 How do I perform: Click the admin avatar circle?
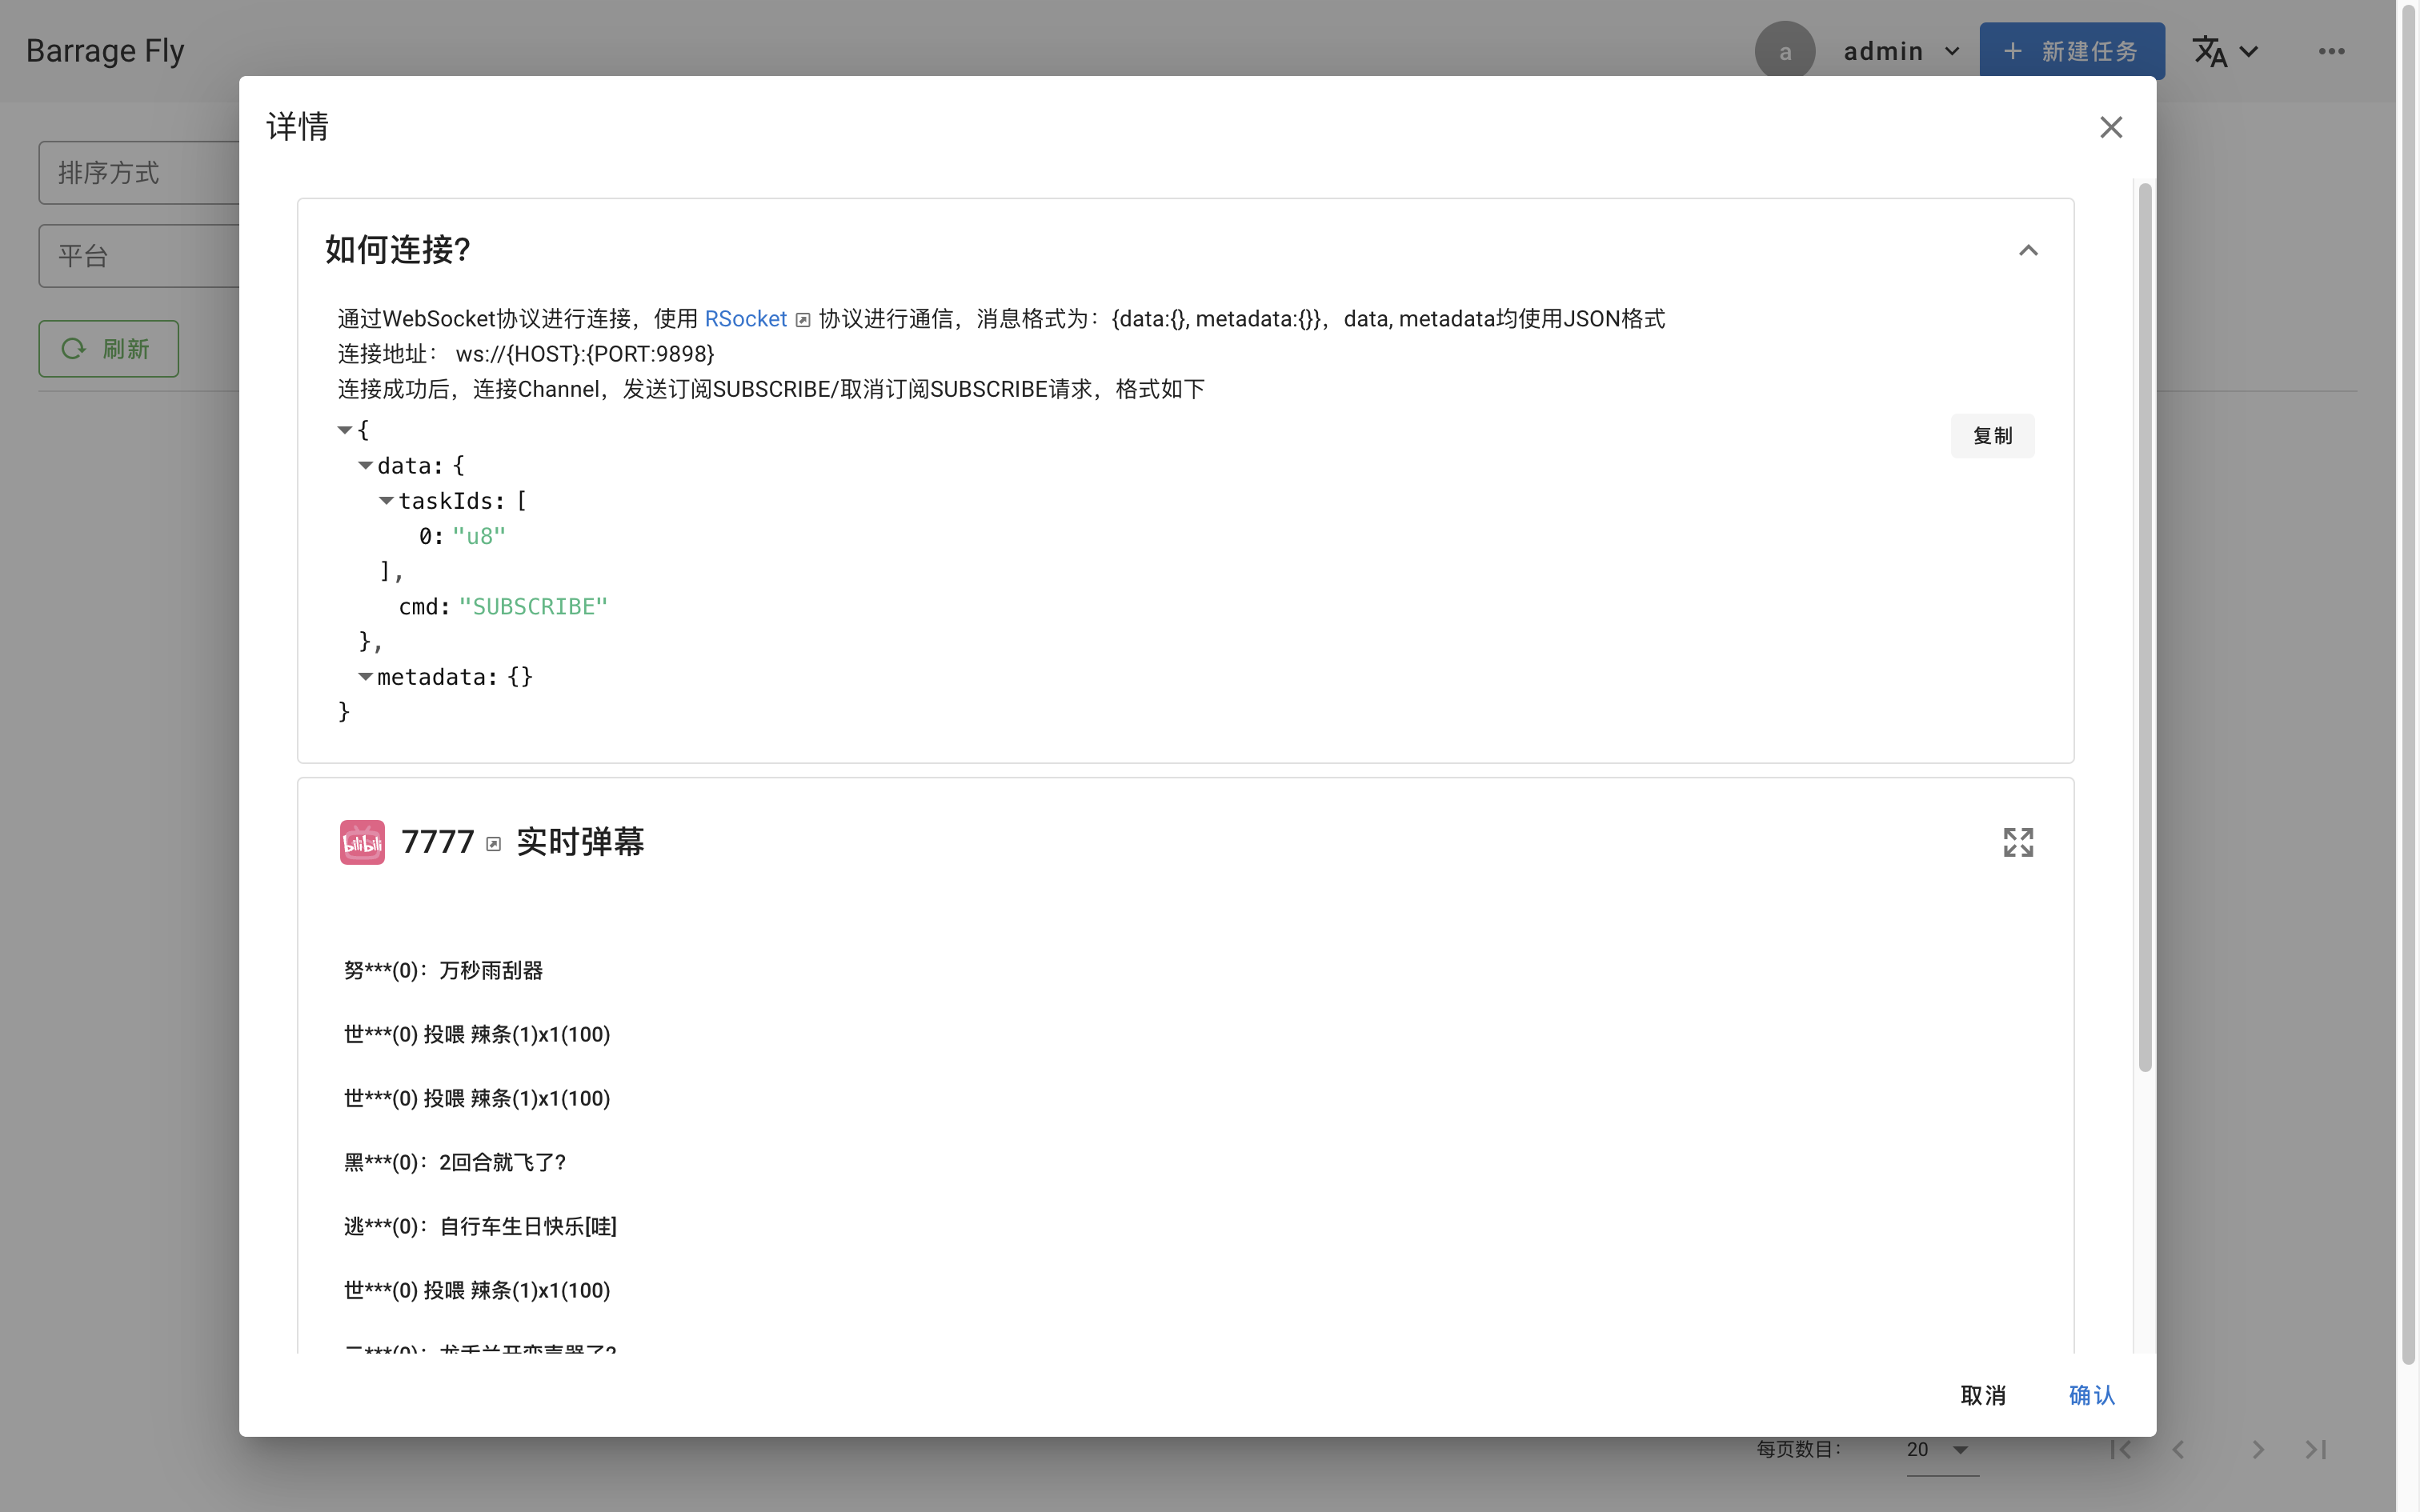(1784, 51)
